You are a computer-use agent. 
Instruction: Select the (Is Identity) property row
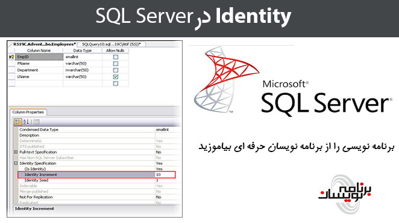96,169
